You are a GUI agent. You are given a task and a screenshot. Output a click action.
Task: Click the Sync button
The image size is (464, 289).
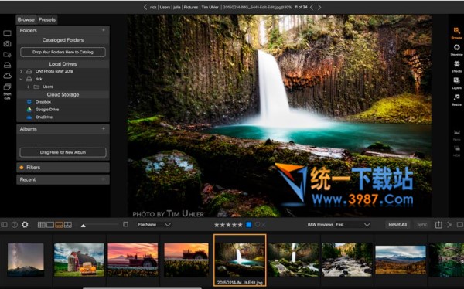coord(422,225)
